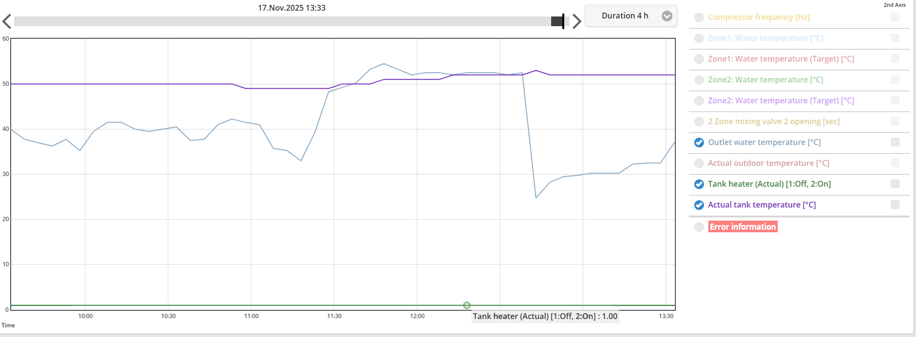Image resolution: width=916 pixels, height=337 pixels.
Task: Put Actual tank temperature on 2nd axis
Action: click(895, 205)
